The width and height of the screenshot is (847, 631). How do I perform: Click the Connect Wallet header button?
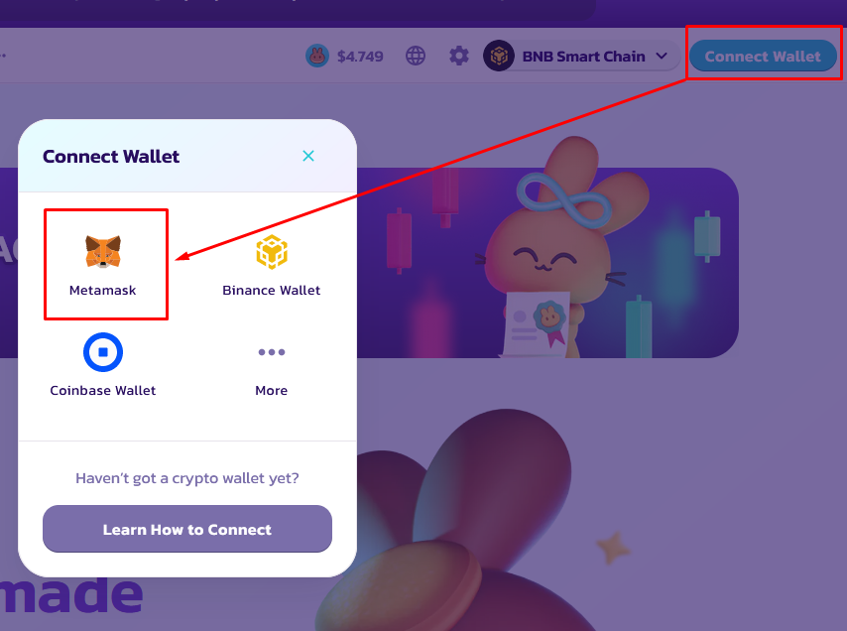[763, 56]
